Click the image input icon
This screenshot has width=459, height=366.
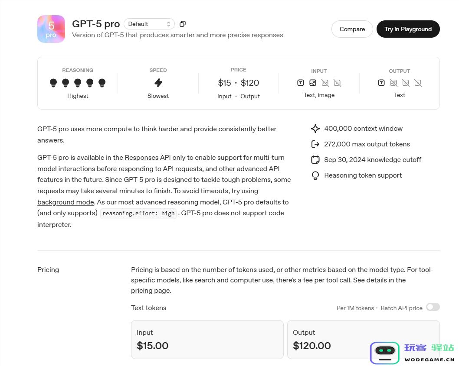[313, 83]
